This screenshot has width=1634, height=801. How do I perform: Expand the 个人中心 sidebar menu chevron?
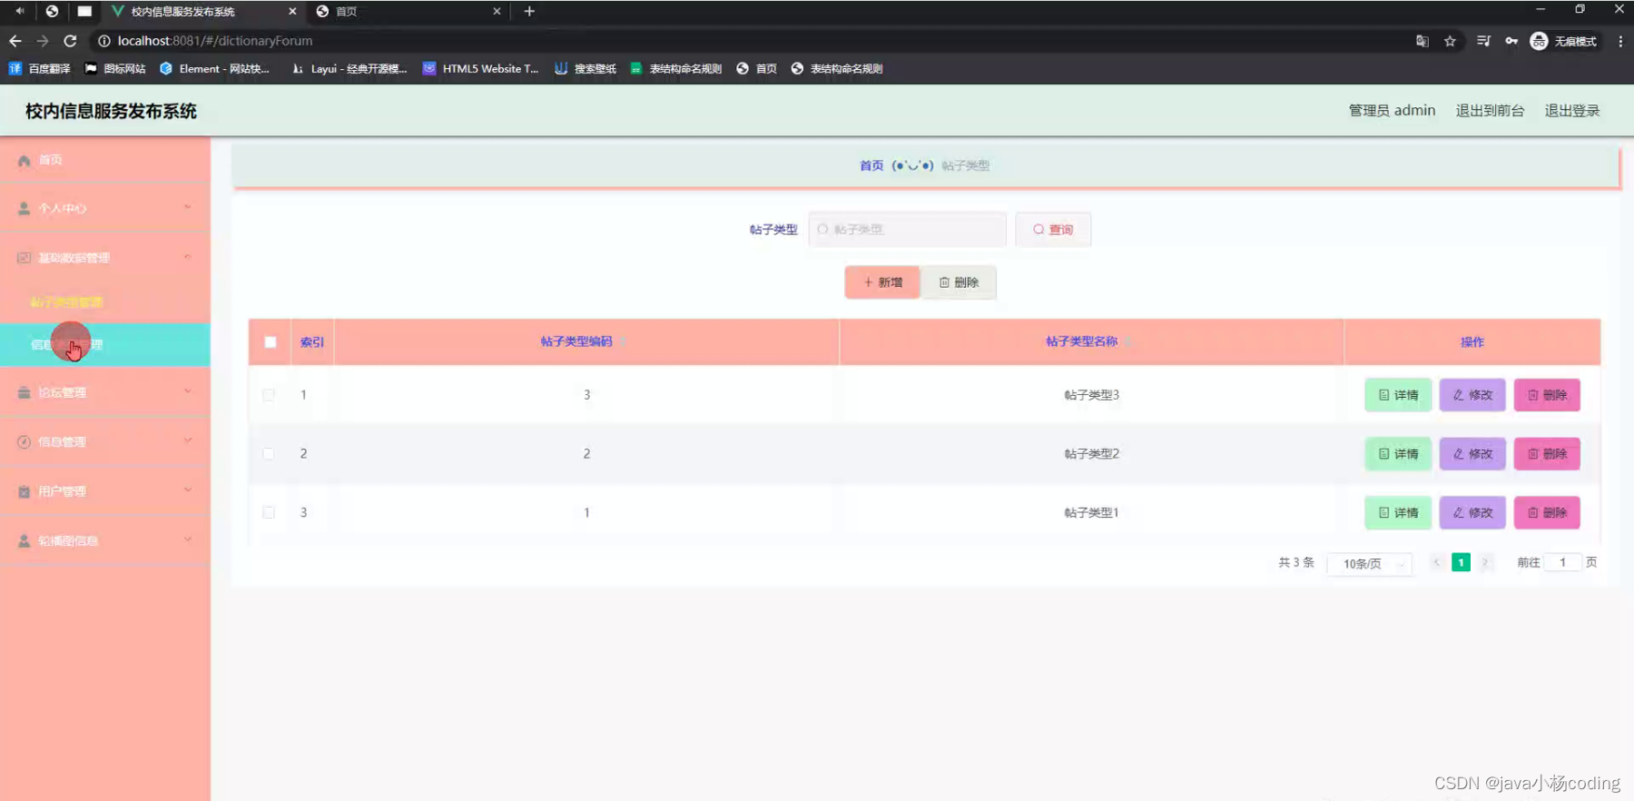188,207
